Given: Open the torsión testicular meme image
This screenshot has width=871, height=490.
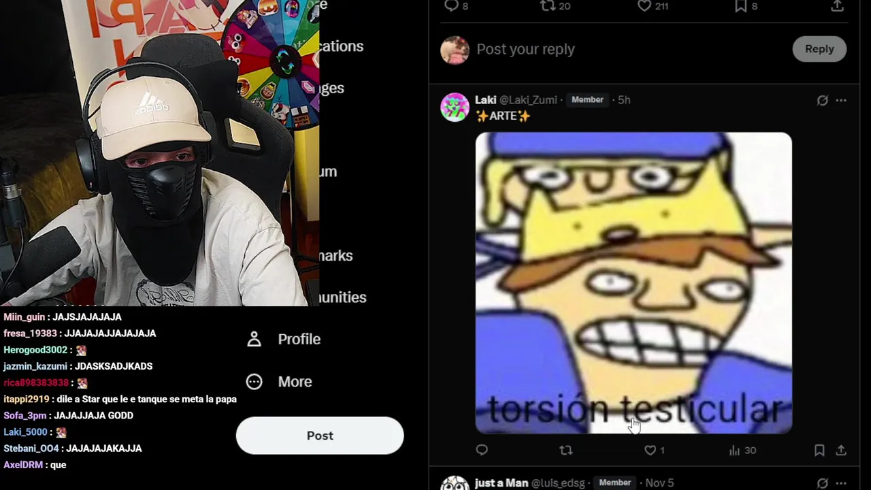Looking at the screenshot, I should coord(634,283).
